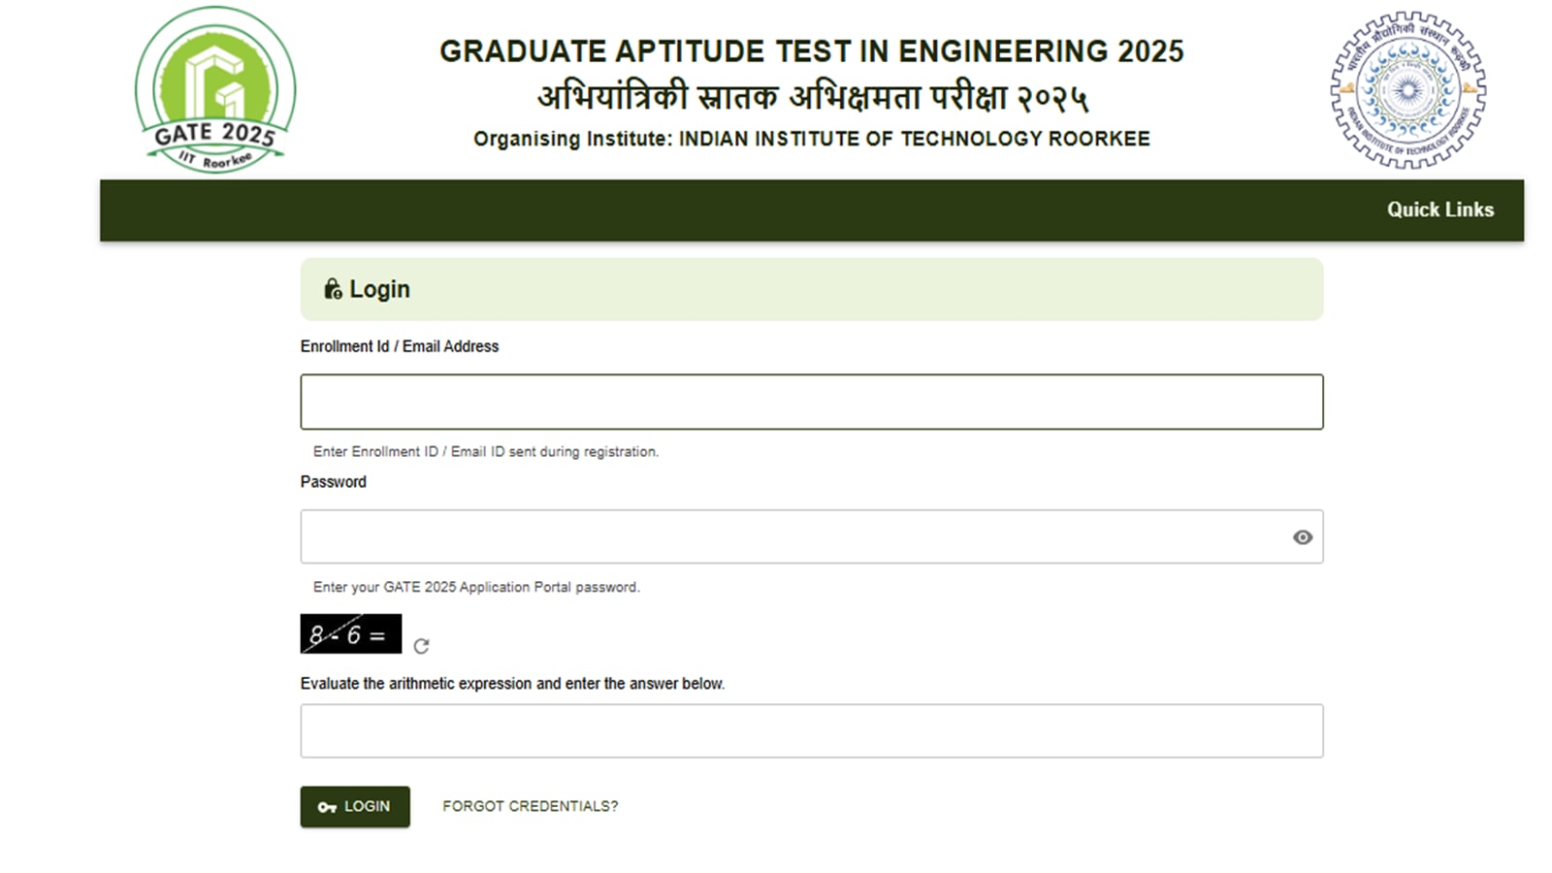Click the GATE 2025 logo

click(x=215, y=90)
